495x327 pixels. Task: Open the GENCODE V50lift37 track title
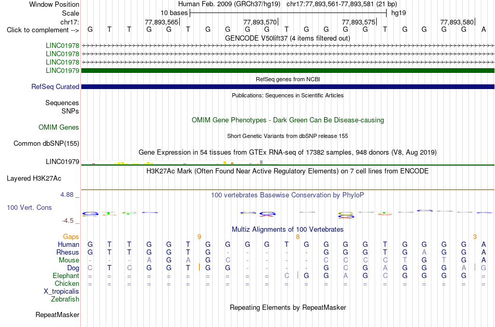pyautogui.click(x=287, y=39)
